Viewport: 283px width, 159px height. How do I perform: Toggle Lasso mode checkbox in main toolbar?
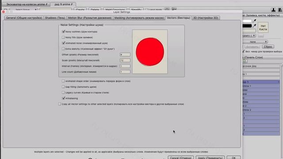click(x=146, y=10)
